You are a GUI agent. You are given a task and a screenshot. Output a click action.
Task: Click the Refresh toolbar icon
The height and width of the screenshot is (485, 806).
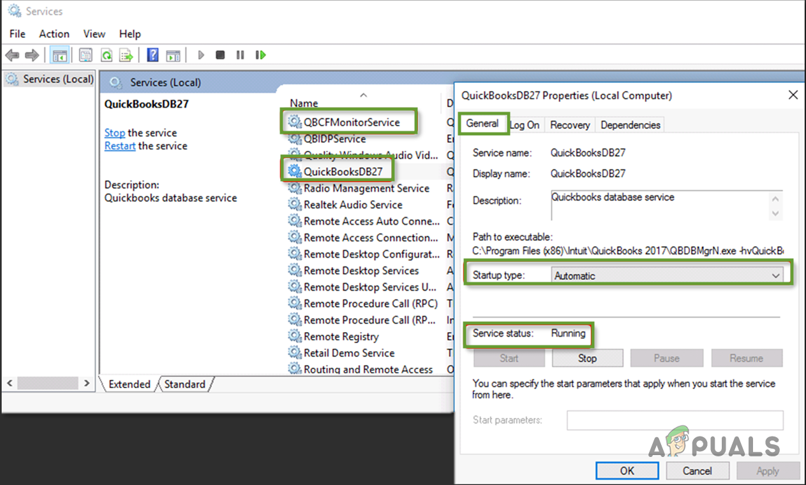(x=107, y=55)
